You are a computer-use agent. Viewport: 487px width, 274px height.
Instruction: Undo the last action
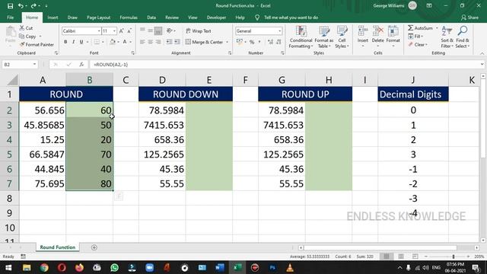(x=21, y=6)
